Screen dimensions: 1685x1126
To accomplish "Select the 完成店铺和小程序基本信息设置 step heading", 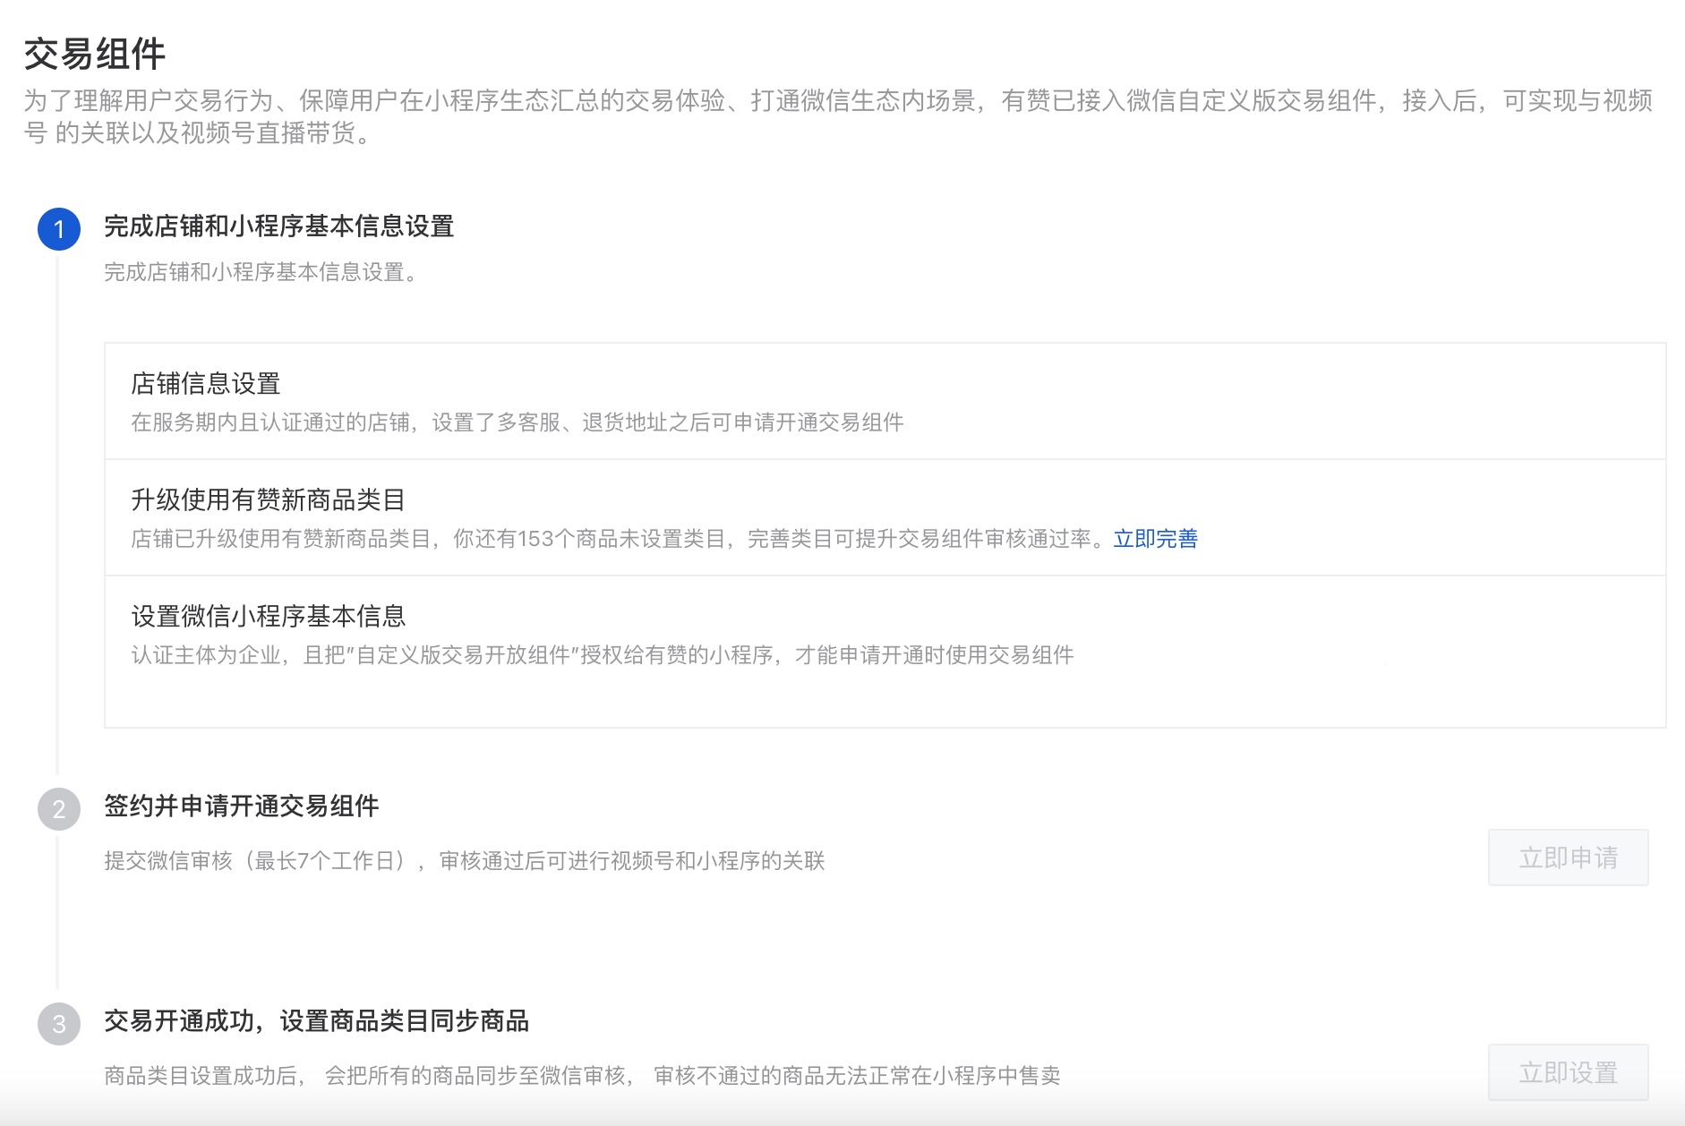I will 279,226.
